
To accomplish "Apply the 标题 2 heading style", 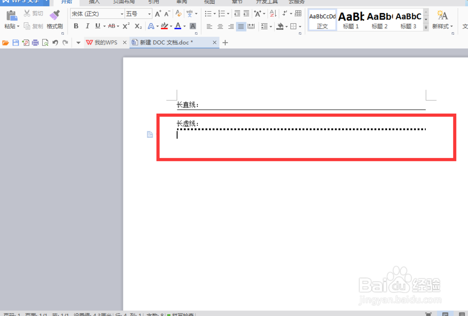I will click(x=380, y=20).
